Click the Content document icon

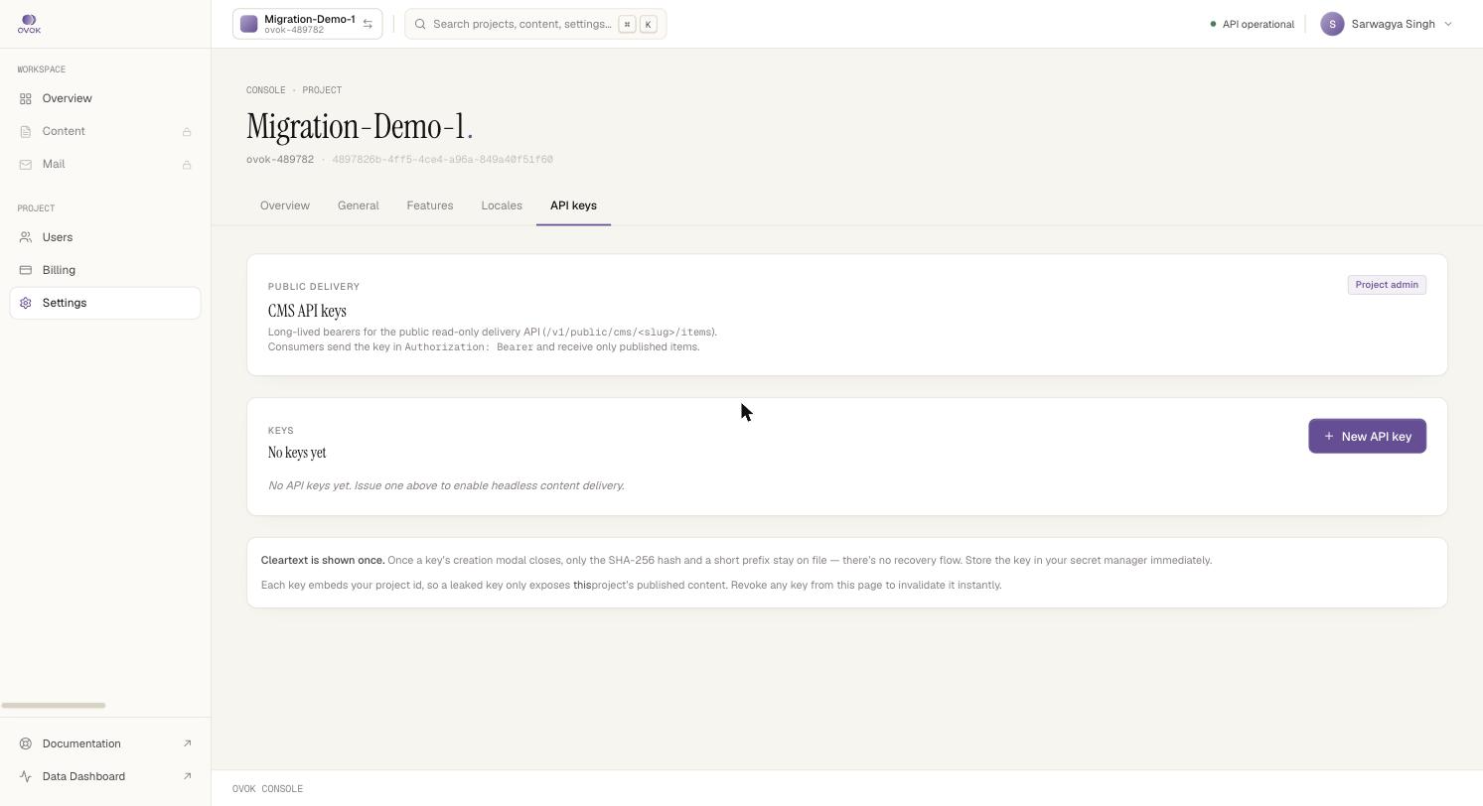tap(26, 131)
